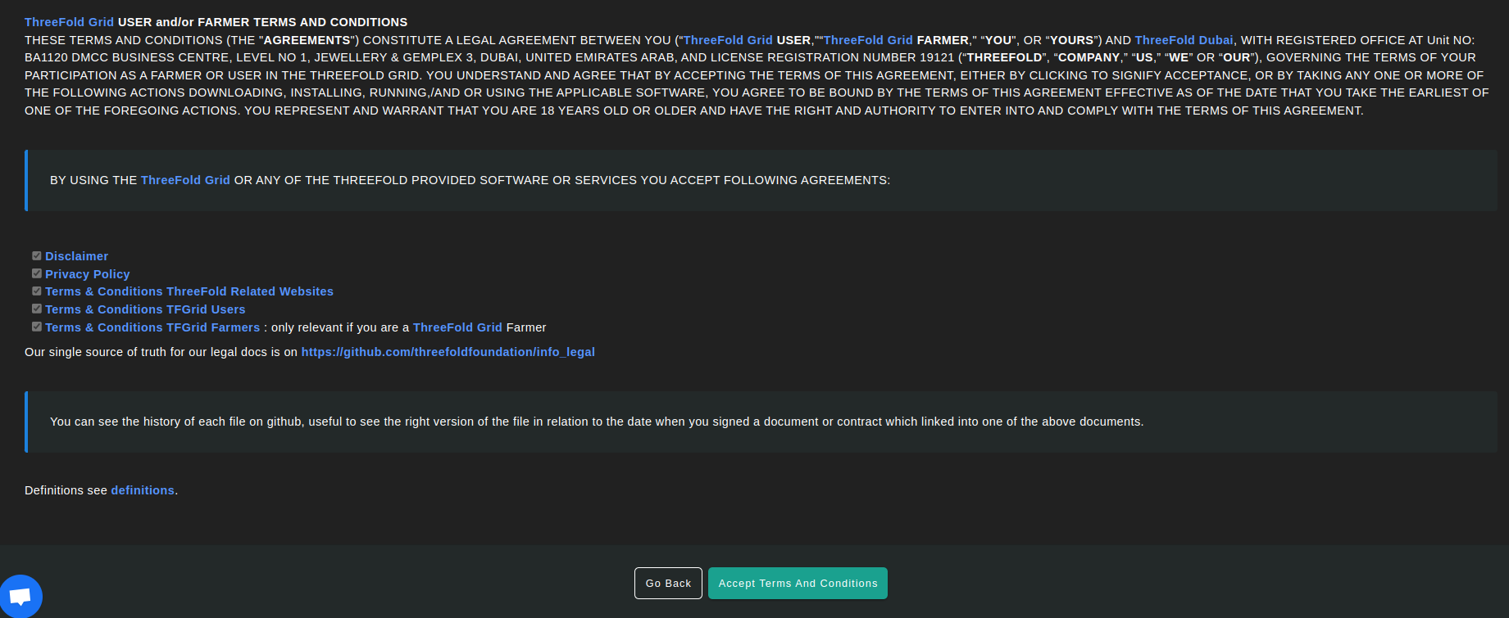Screen dimensions: 1509x618
Task: Click ThreeFold Grid link beside the word Farmer
Action: pos(457,327)
